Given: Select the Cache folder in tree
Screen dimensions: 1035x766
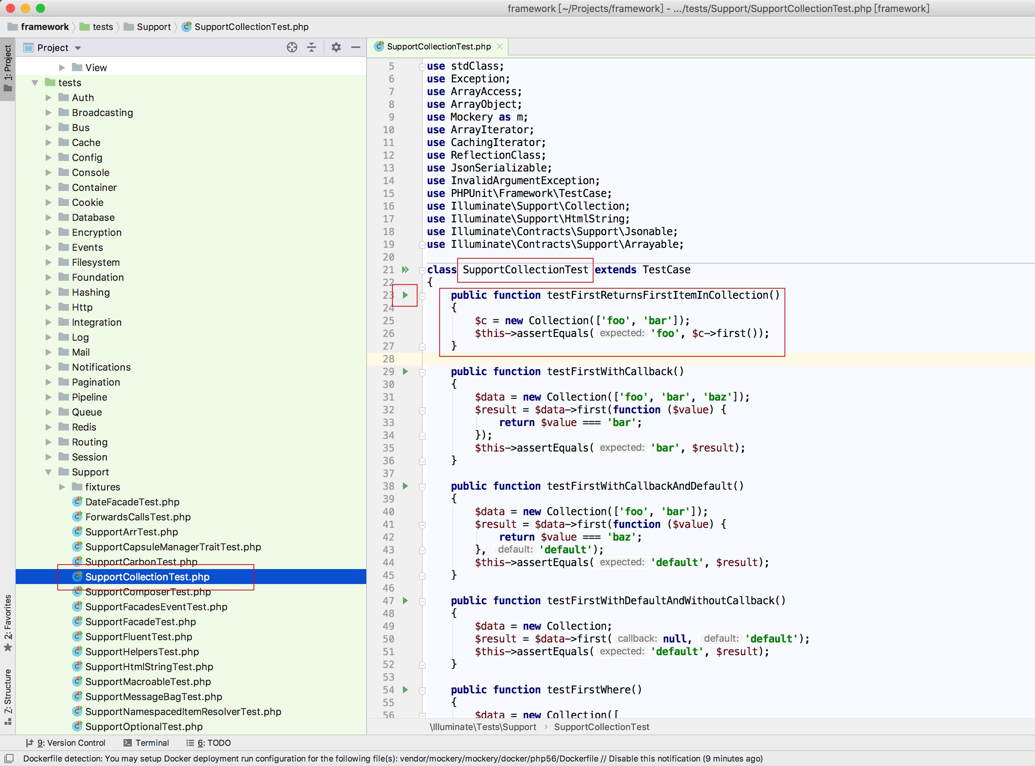Looking at the screenshot, I should (x=86, y=142).
